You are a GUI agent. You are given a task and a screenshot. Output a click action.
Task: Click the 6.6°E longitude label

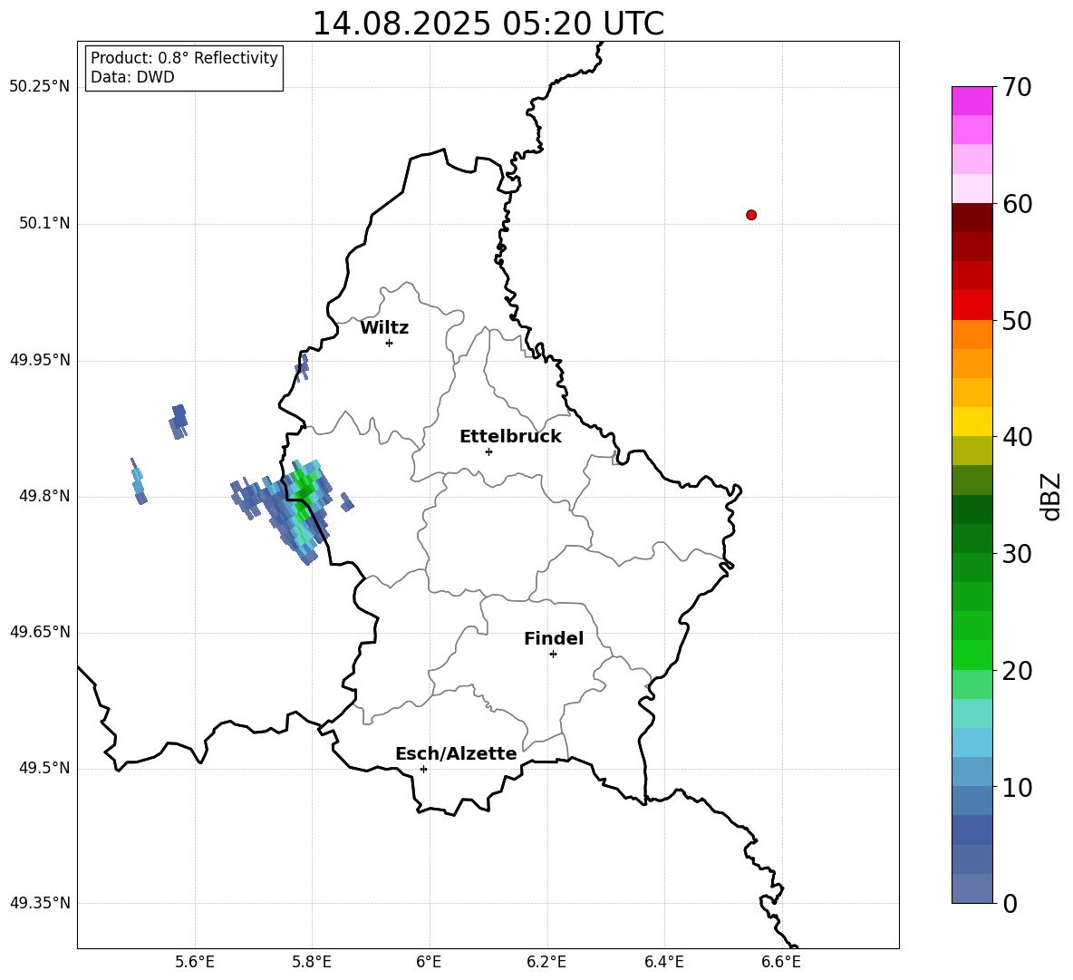(x=781, y=963)
